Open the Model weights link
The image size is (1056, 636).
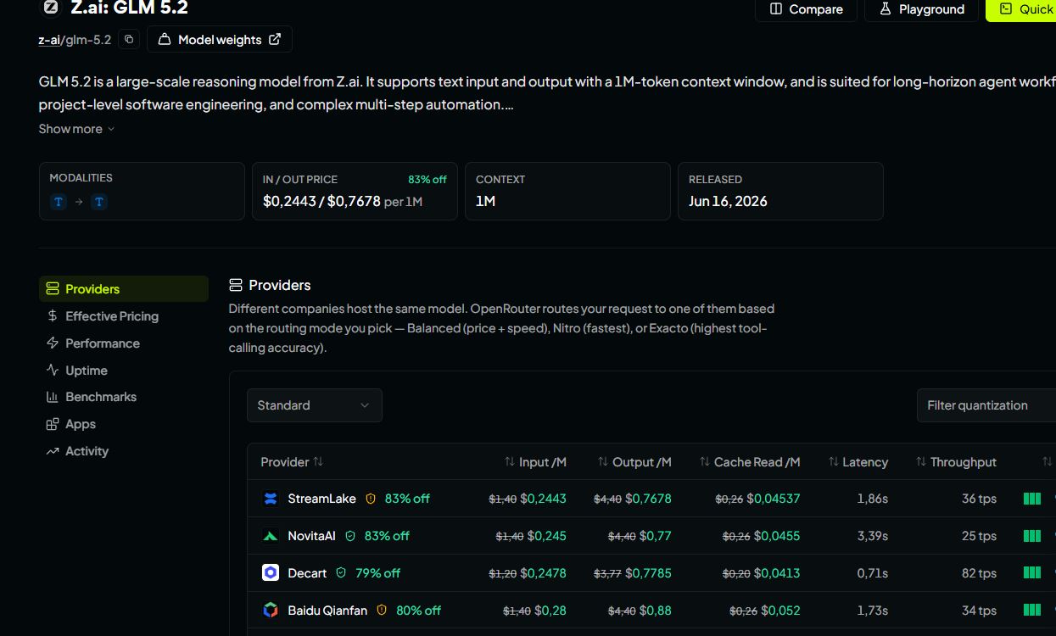pos(220,39)
